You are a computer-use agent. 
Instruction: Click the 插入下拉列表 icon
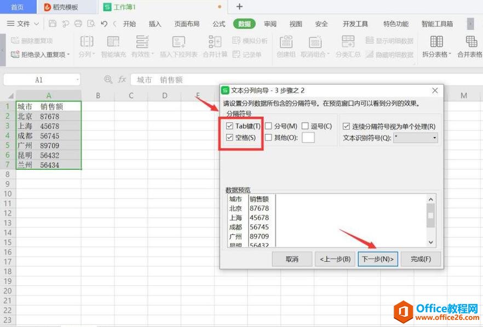tap(179, 41)
